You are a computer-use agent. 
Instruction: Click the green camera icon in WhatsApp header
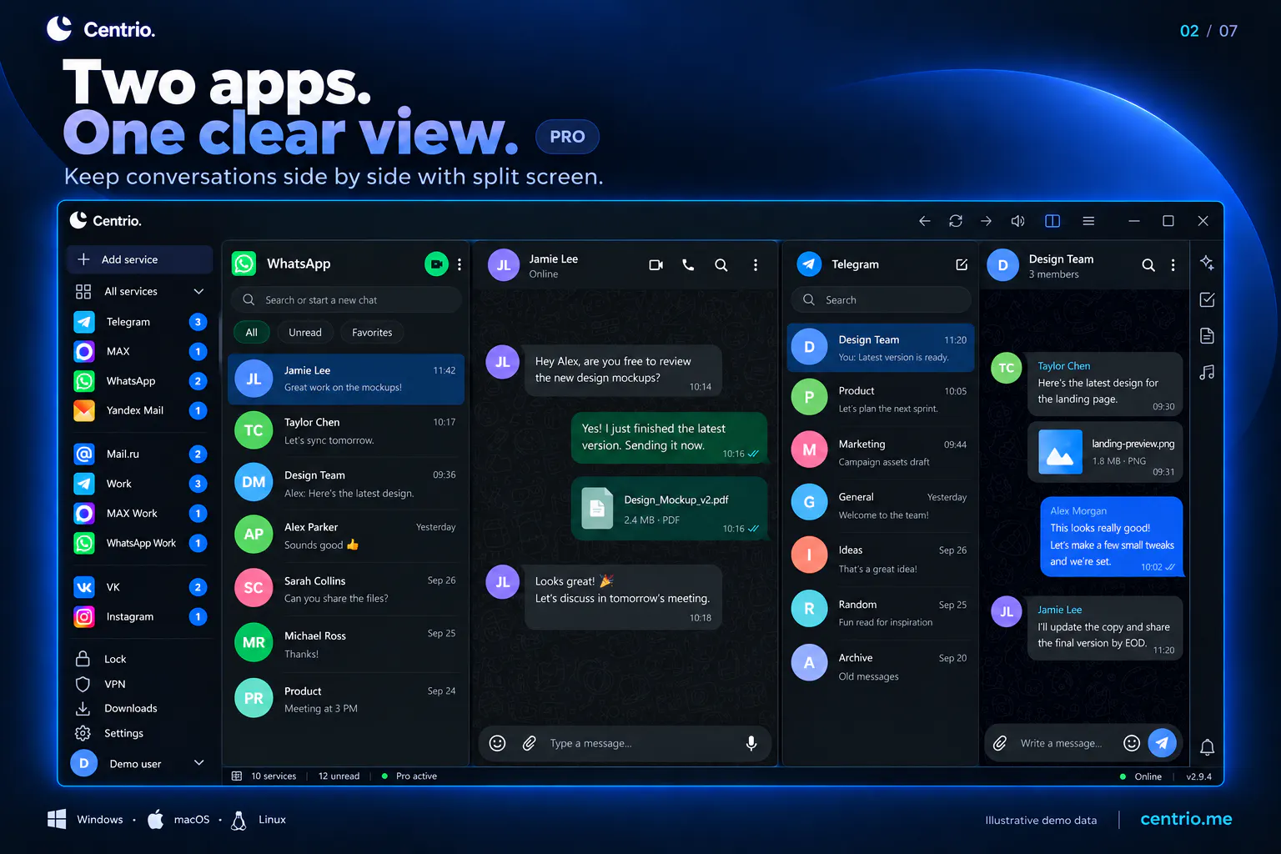436,264
